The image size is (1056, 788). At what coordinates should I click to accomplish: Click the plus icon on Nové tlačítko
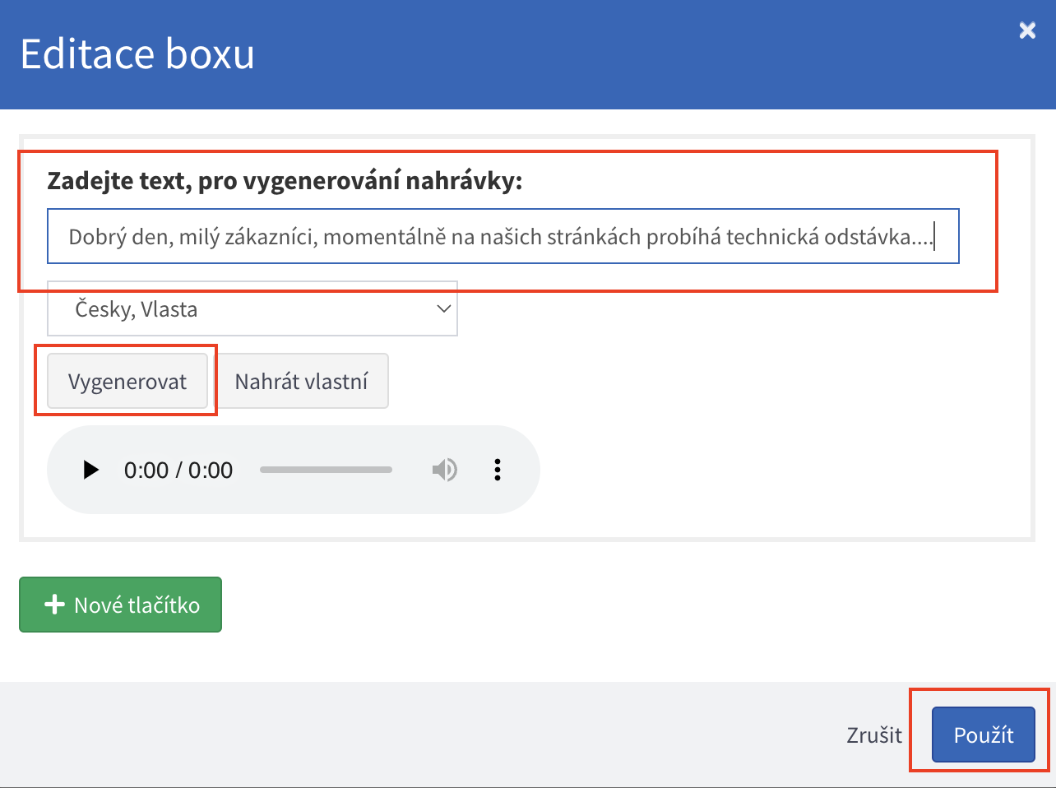click(x=55, y=605)
